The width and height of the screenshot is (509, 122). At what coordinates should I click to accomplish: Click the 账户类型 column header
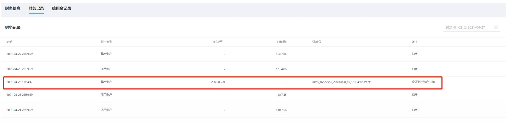click(x=106, y=42)
